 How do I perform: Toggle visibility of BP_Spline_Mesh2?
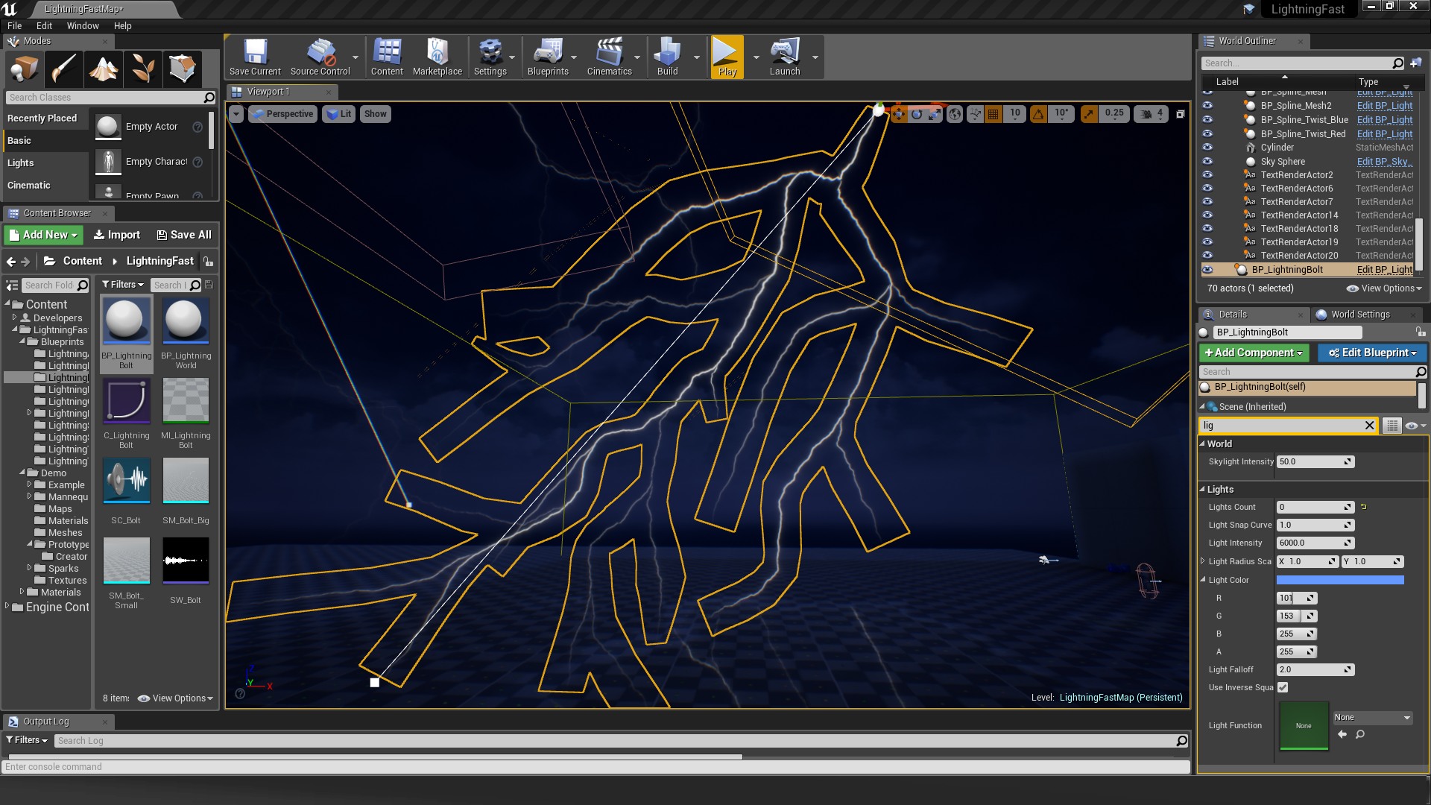(x=1207, y=106)
